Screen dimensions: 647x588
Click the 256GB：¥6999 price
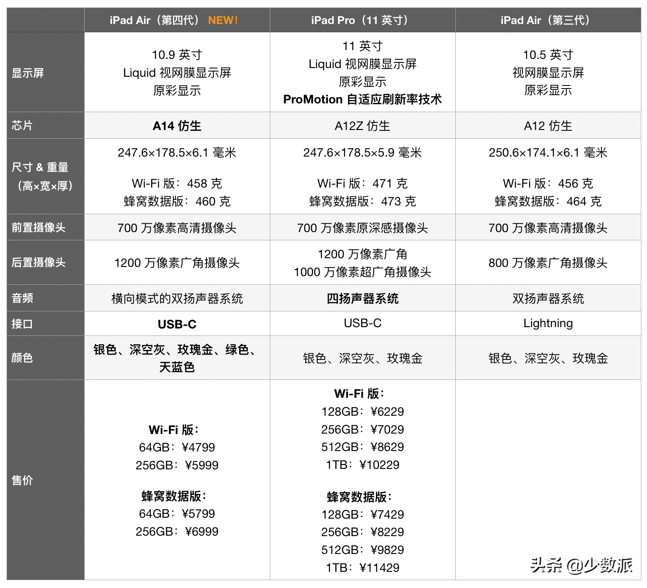click(x=177, y=532)
